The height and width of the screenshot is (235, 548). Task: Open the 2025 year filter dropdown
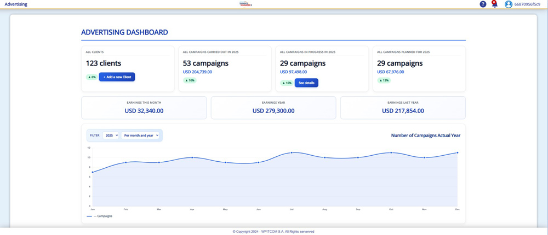click(x=111, y=136)
